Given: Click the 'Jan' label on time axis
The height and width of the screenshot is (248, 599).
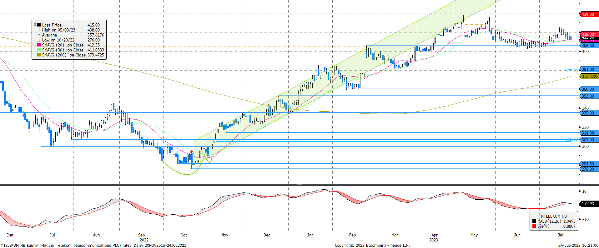Looking at the screenshot, I should pyautogui.click(x=310, y=235).
